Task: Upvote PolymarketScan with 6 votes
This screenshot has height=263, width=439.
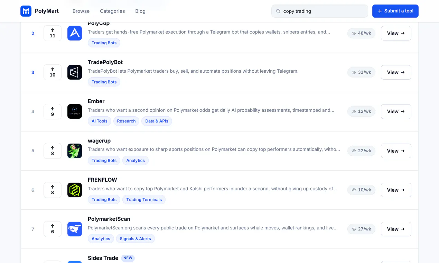Action: pos(53,229)
